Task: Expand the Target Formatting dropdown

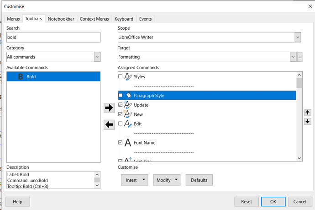Action: (293, 57)
